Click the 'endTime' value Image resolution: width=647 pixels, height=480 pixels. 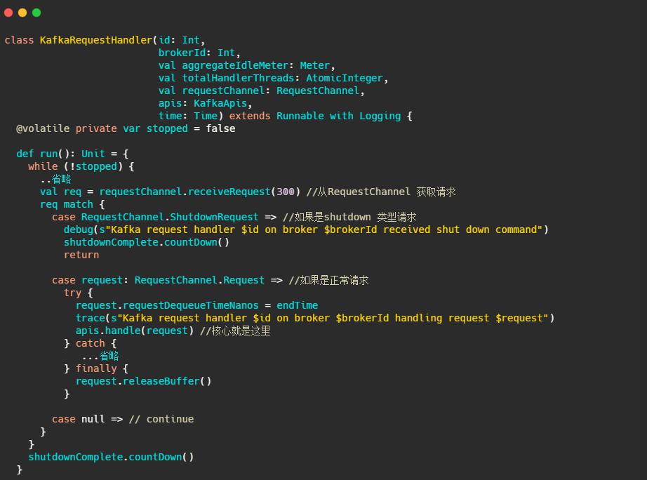point(297,305)
